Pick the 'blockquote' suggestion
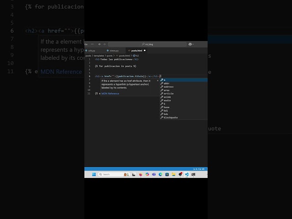Screen dimensions: 292x219 (x=183, y=118)
